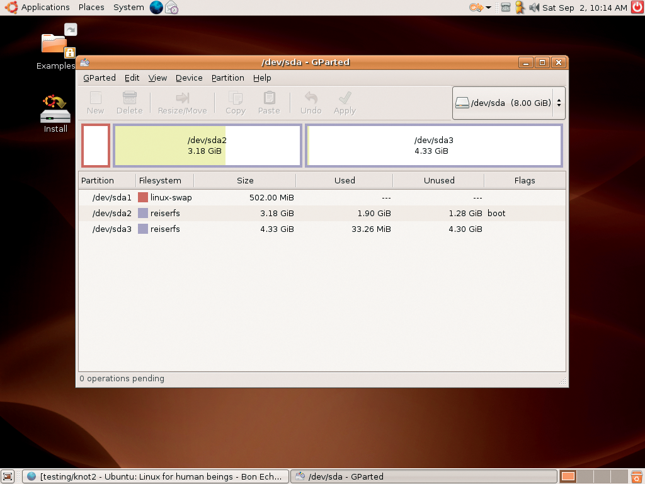The image size is (645, 484).
Task: Select the /dev/sda2 block in disk map
Action: coord(207,146)
